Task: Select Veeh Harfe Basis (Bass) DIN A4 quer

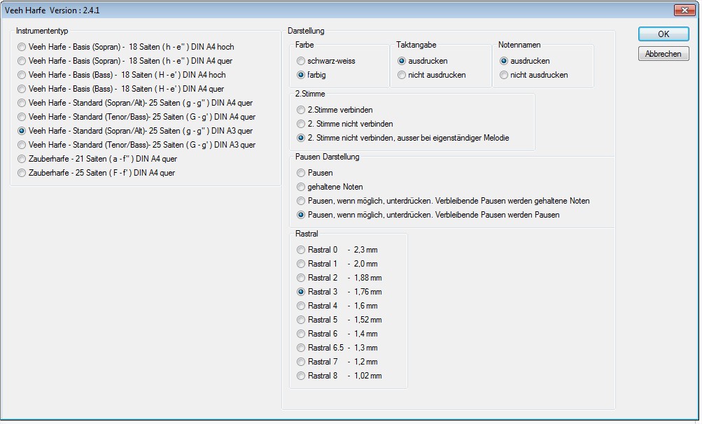Action: point(22,89)
